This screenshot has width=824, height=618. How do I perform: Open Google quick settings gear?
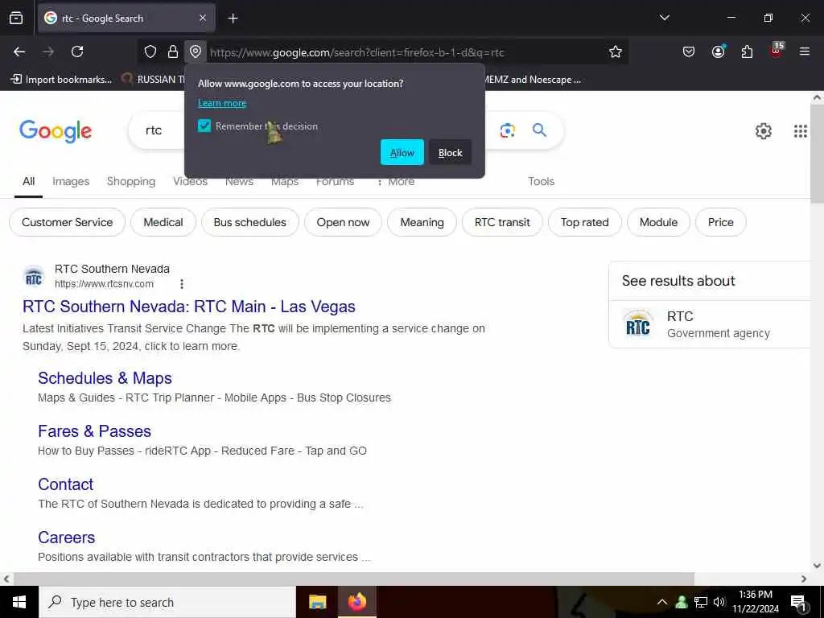point(764,131)
